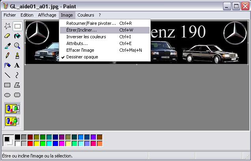Click the selection's bottom-center resize handle
The width and height of the screenshot is (251, 161).
[137, 64]
